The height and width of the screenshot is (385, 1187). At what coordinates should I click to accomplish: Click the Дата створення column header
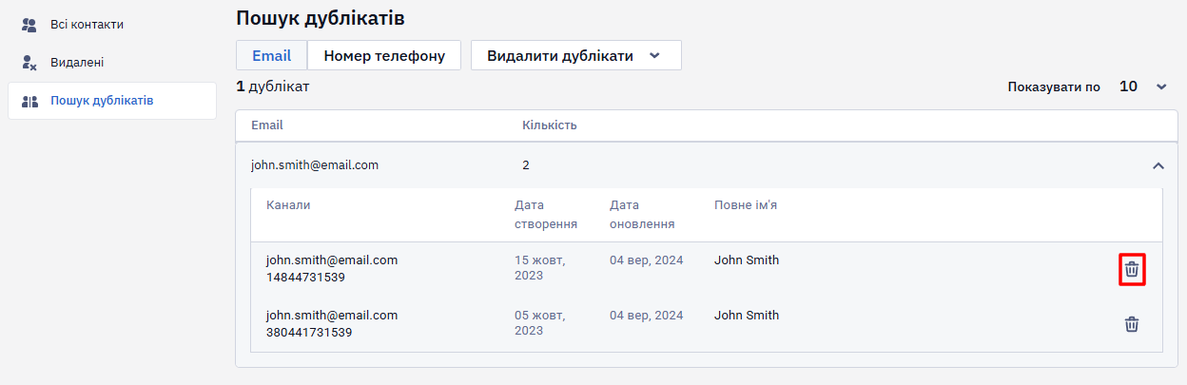click(546, 215)
